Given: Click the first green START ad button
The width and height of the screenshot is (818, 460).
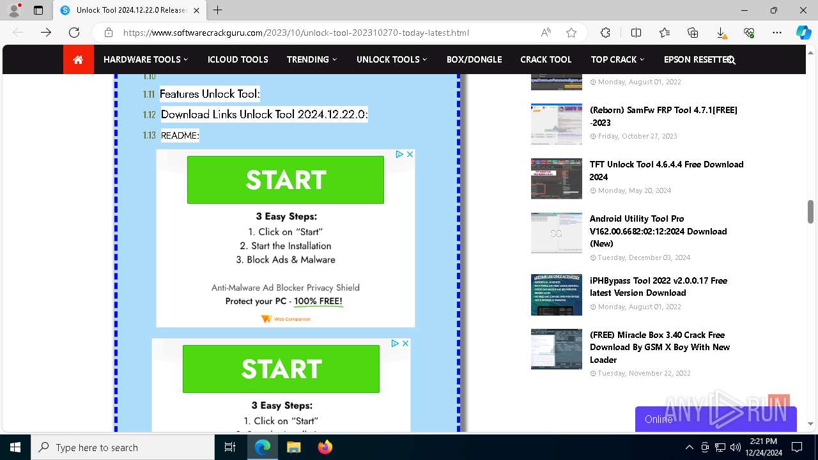Looking at the screenshot, I should click(286, 180).
